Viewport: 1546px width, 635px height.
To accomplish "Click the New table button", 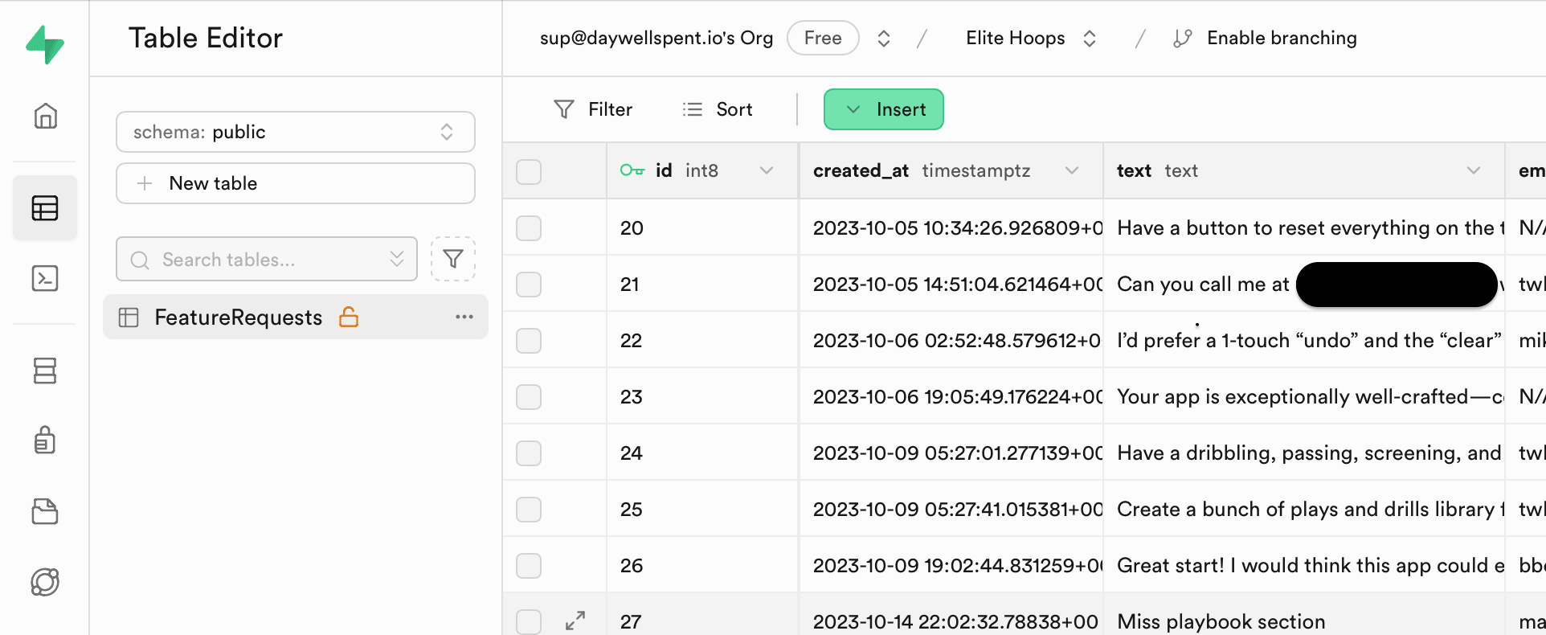I will [295, 183].
